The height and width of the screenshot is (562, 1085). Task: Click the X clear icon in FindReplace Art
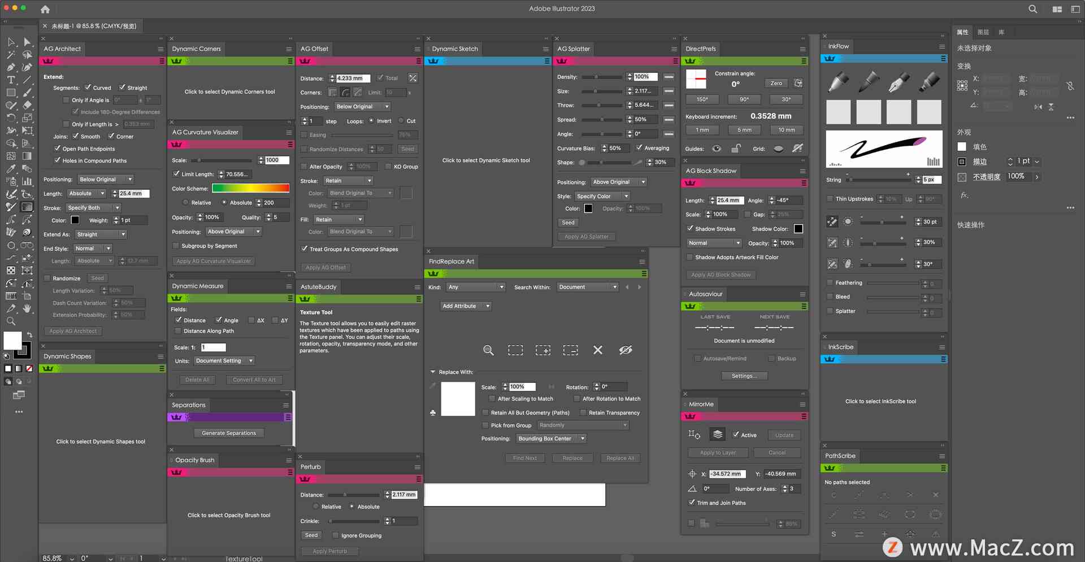(x=597, y=350)
